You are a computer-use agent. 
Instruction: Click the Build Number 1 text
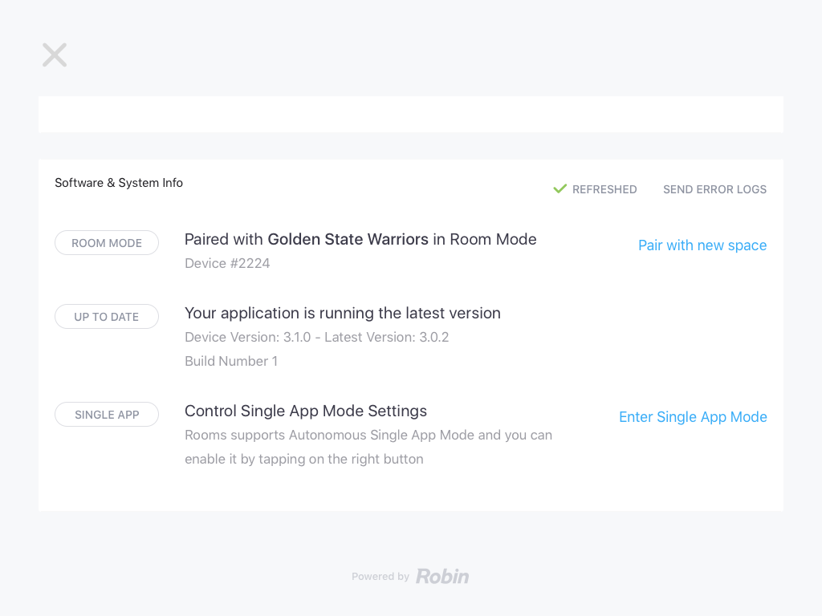(231, 362)
